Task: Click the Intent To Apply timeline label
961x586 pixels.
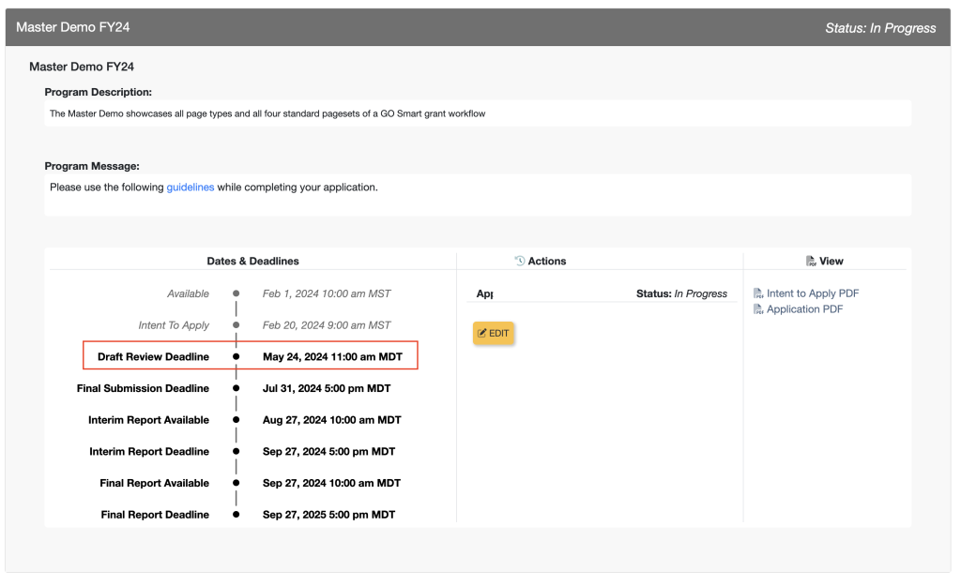Action: (174, 325)
